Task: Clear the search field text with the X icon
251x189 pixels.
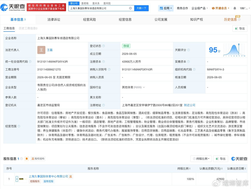Action: point(130,8)
